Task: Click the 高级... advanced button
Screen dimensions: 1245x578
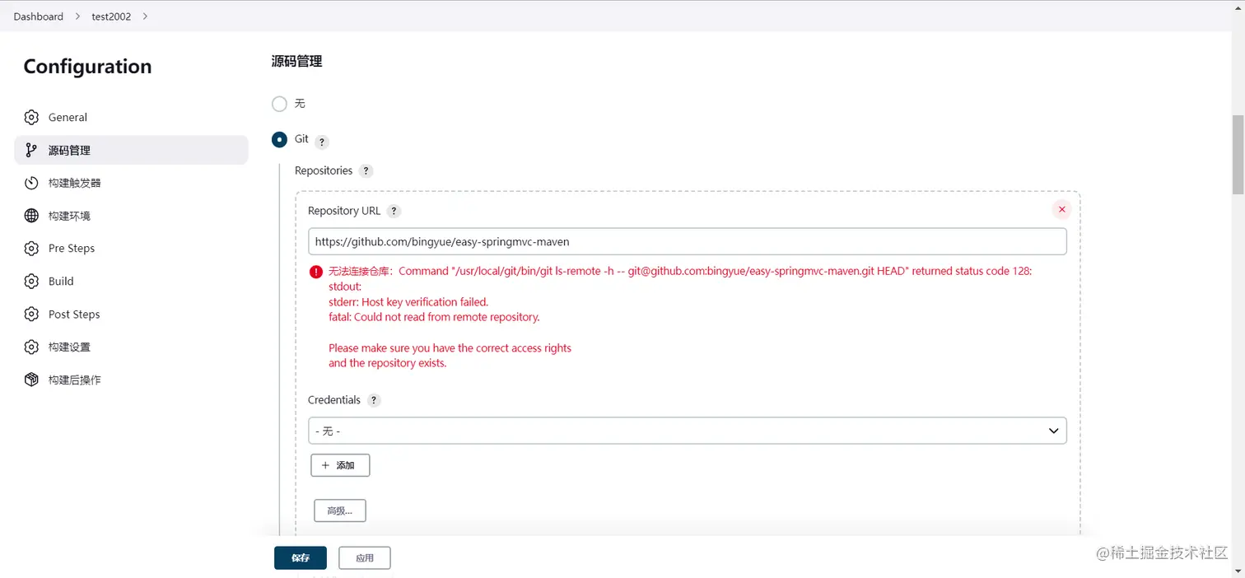Action: pos(339,510)
